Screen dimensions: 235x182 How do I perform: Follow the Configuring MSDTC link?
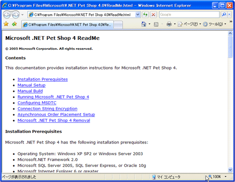coord(37,103)
